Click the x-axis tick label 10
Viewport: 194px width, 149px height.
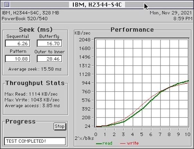[x=188, y=134]
